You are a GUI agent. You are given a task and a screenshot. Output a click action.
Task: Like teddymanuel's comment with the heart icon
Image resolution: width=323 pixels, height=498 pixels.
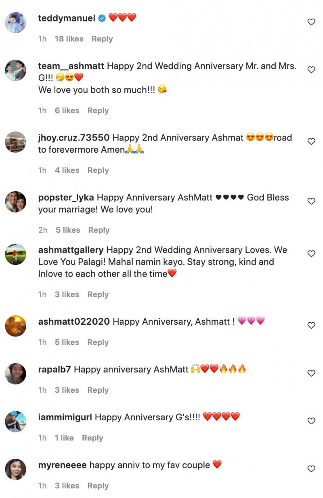pos(311,22)
